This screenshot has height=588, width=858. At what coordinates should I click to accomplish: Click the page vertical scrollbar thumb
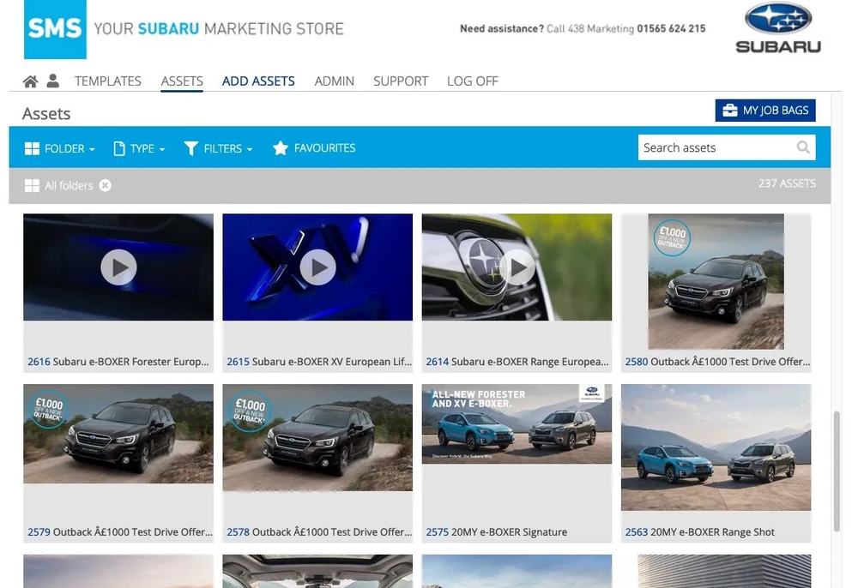tap(836, 471)
